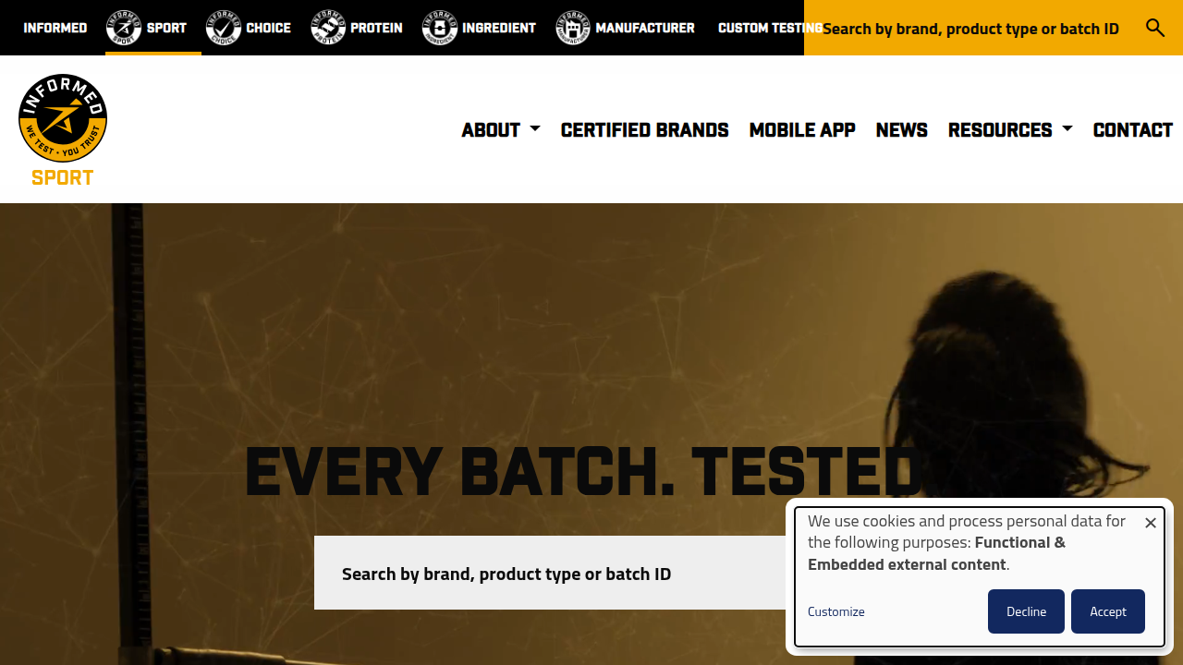Viewport: 1183px width, 665px height.
Task: Open the NEWS page
Action: pyautogui.click(x=902, y=130)
